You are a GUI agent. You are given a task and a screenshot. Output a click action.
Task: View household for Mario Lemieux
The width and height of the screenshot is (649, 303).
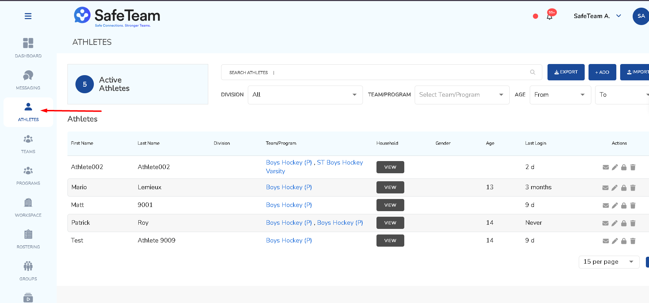tap(390, 187)
